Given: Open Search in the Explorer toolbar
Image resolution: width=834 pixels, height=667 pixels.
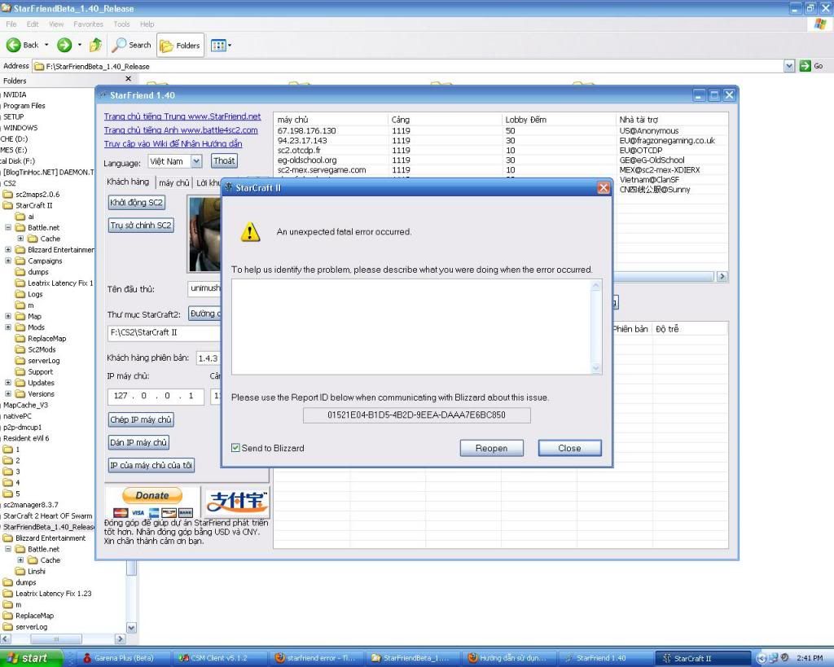Looking at the screenshot, I should (132, 46).
